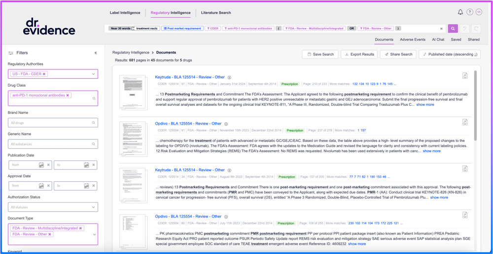Search icon in the Drug Class field
493x254 pixels.
(x=94, y=98)
